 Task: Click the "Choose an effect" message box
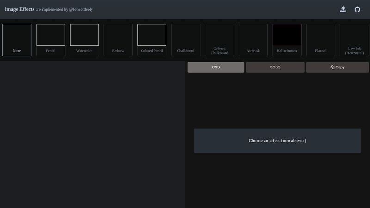[x=277, y=141]
